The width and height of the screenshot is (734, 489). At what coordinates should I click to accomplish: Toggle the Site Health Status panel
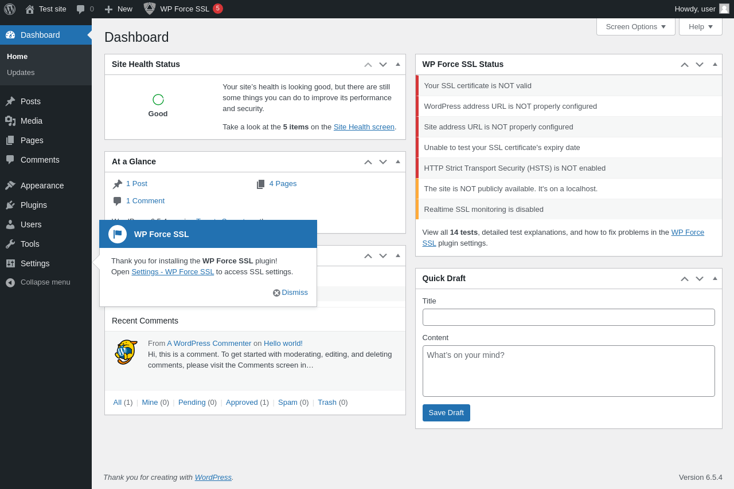[x=398, y=65]
